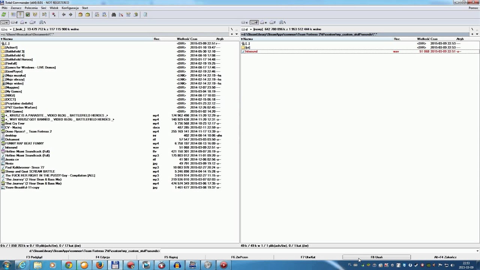Click the notepad icon in the toolbar
This screenshot has height=270, width=480.
point(145,15)
